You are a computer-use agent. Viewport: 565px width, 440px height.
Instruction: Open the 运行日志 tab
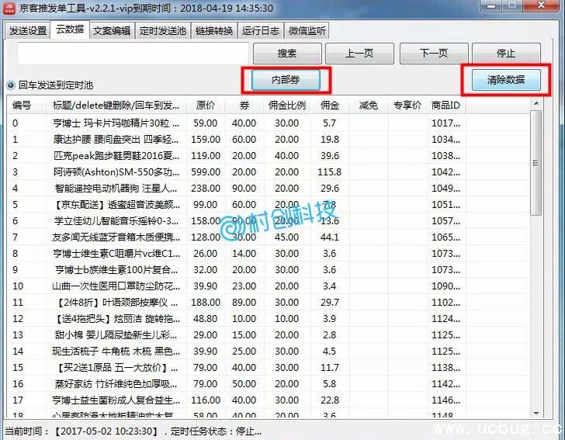[x=261, y=30]
